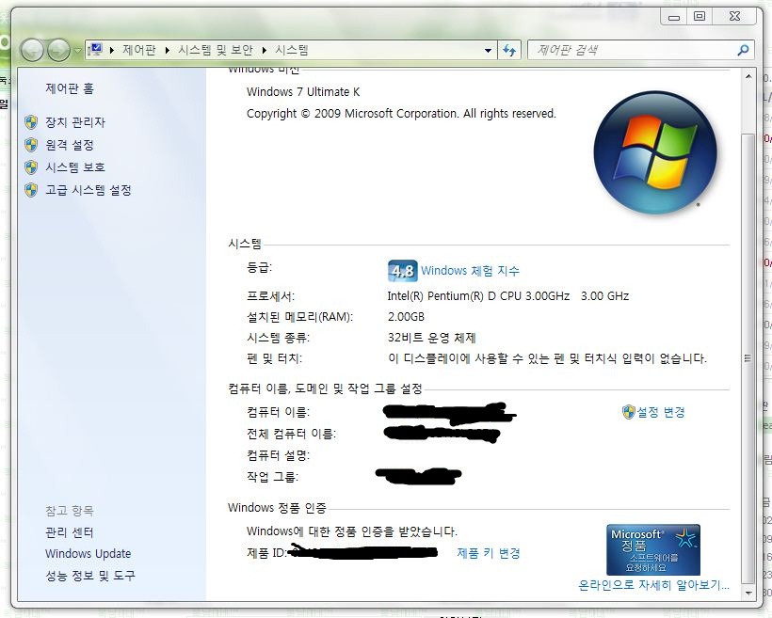
Task: Open 시스템 보호 link
Action: (x=74, y=167)
